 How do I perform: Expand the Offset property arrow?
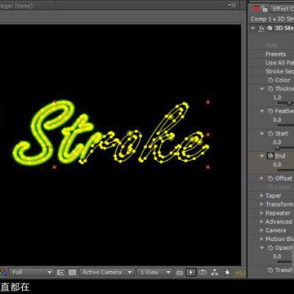click(262, 178)
